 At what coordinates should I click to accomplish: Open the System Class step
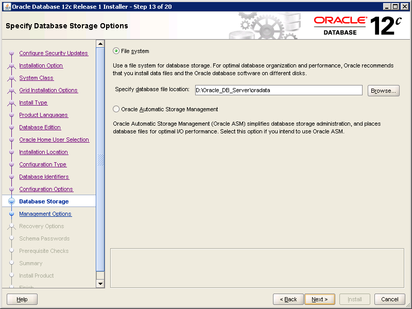[x=36, y=78]
